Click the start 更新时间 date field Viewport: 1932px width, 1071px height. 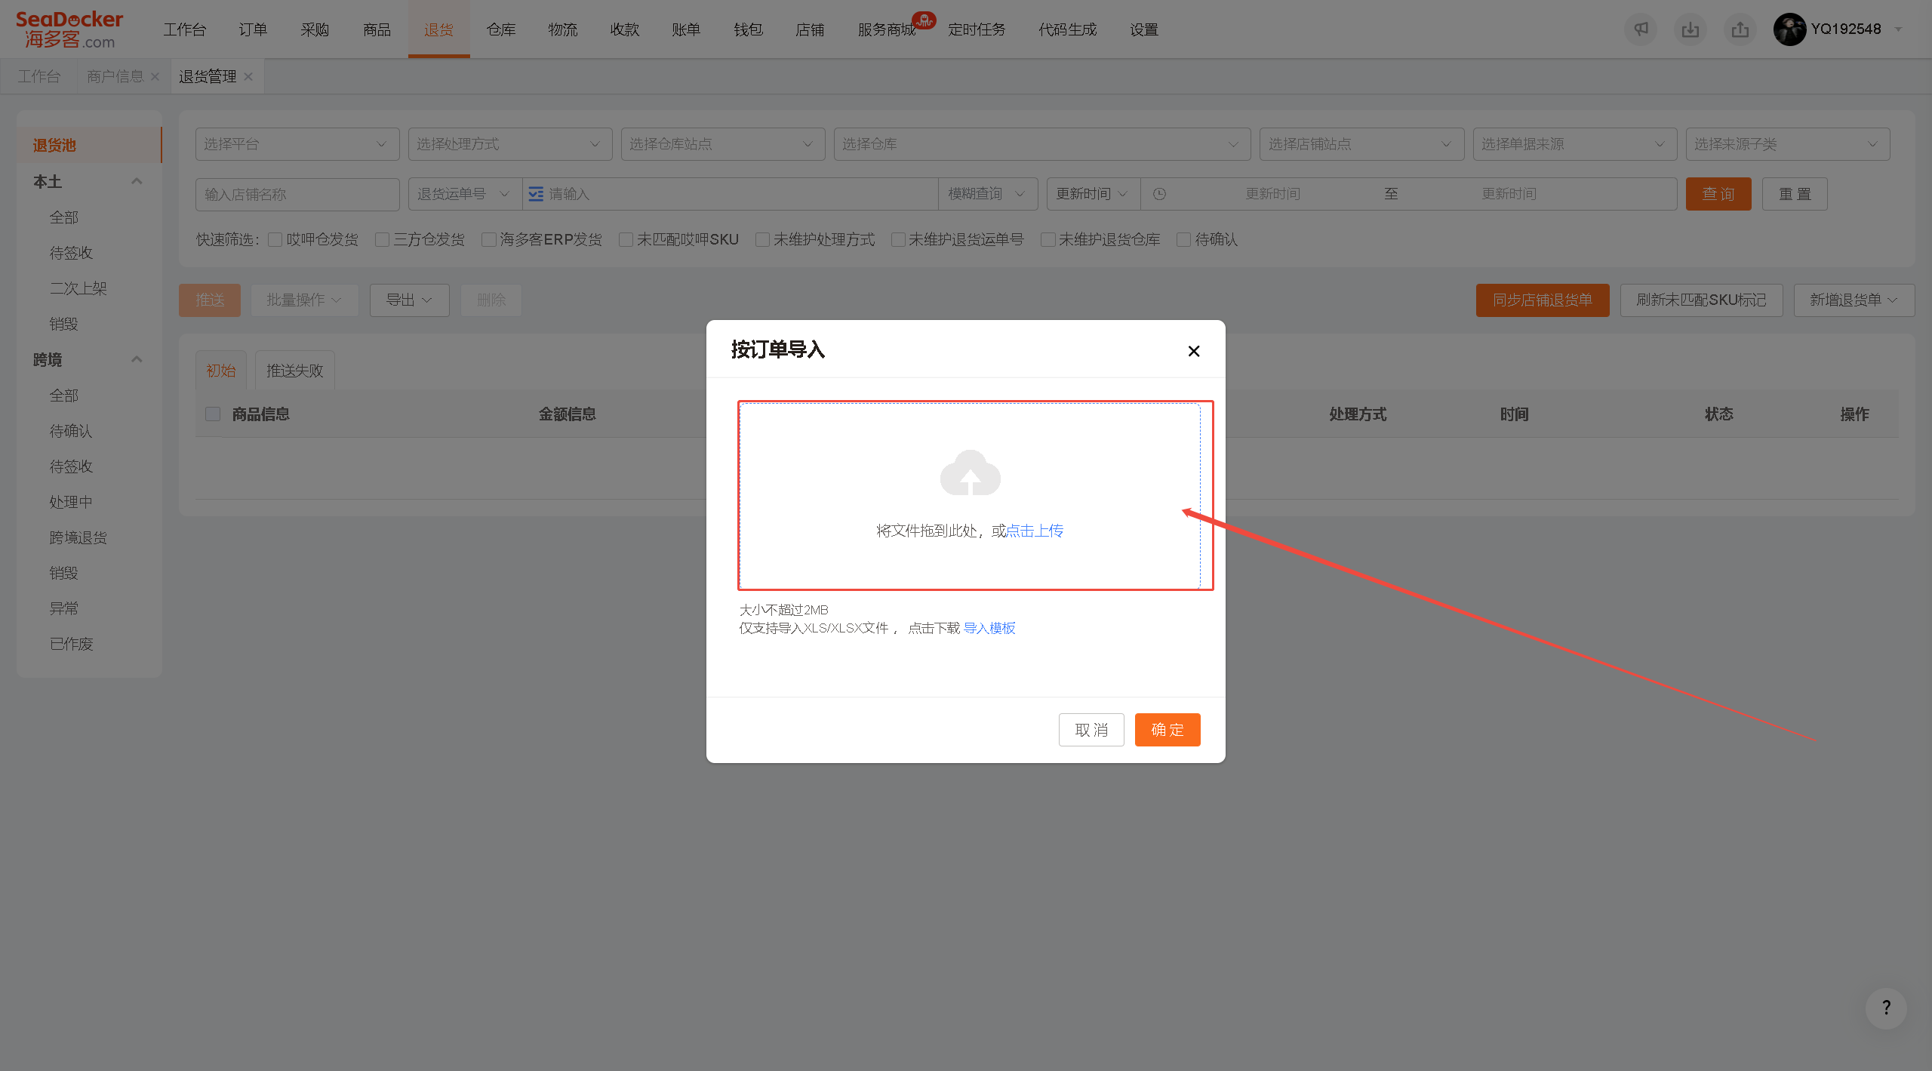[1272, 194]
